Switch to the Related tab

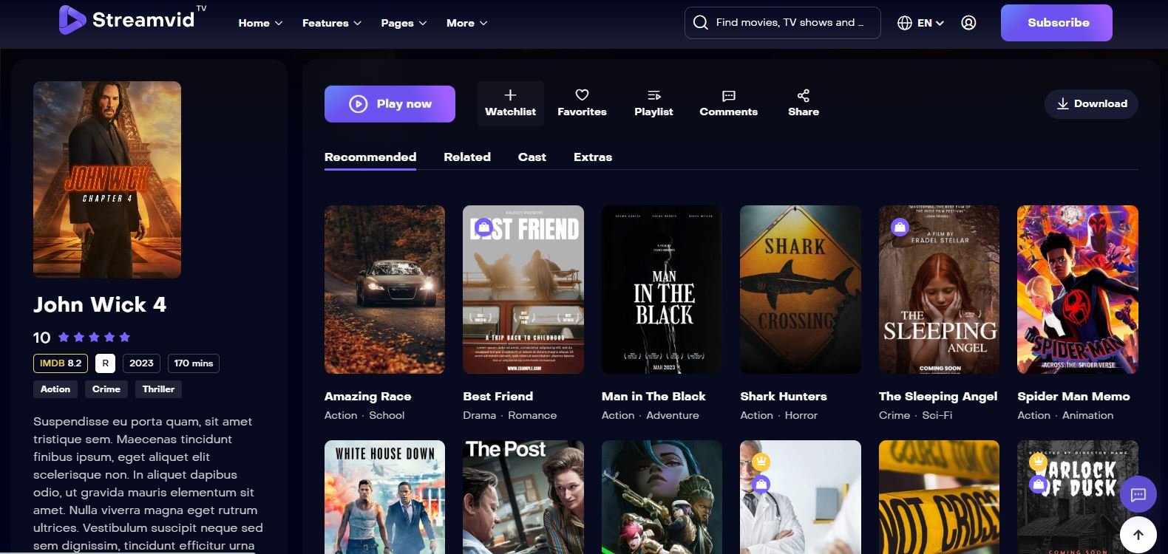pyautogui.click(x=467, y=157)
